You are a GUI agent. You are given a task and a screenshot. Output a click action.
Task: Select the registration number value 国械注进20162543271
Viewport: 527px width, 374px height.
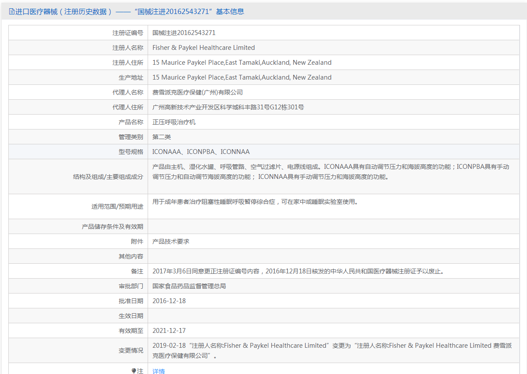click(x=184, y=33)
